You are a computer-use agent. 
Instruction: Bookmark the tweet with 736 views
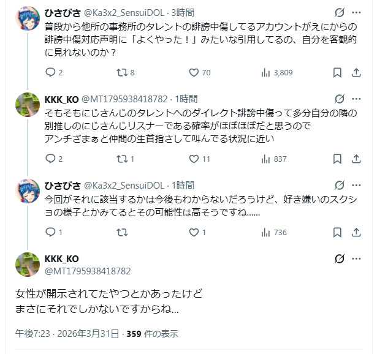click(x=337, y=233)
